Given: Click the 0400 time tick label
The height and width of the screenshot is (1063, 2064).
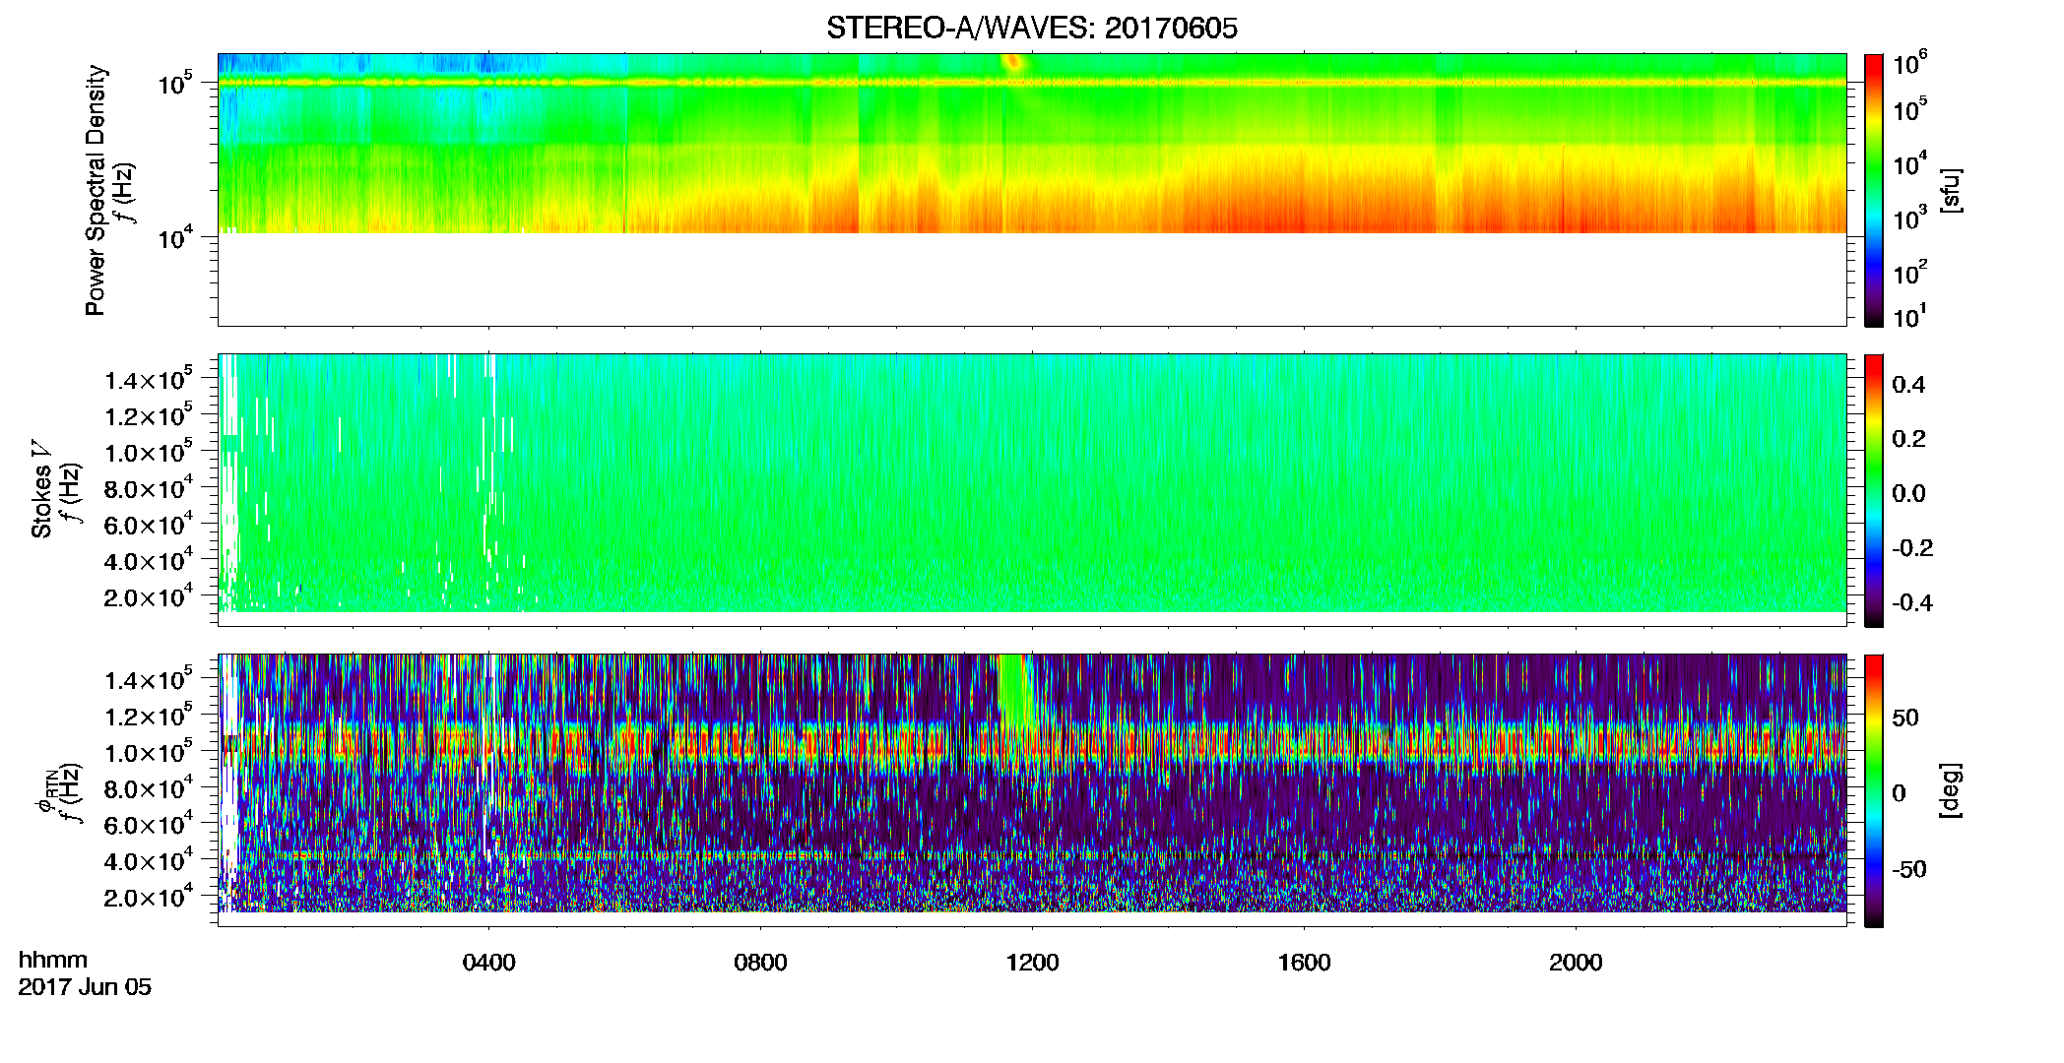Looking at the screenshot, I should point(488,963).
